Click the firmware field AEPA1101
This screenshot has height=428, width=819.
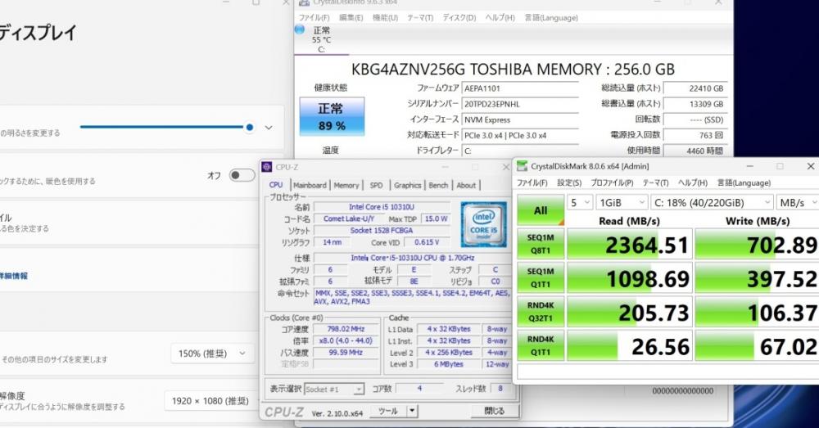click(x=520, y=88)
